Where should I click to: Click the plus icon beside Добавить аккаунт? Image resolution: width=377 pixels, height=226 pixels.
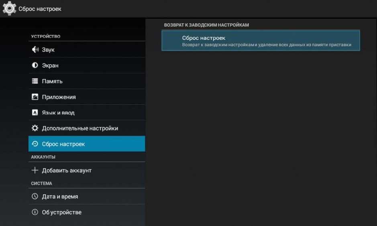35,170
